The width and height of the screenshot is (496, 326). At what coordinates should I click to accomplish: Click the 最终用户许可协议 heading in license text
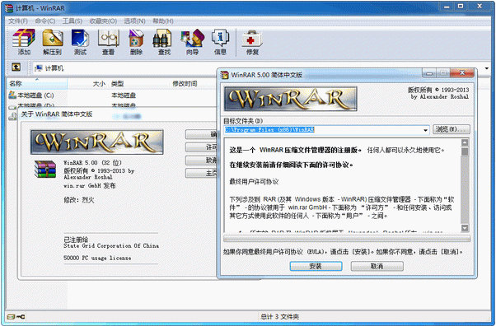pos(254,181)
